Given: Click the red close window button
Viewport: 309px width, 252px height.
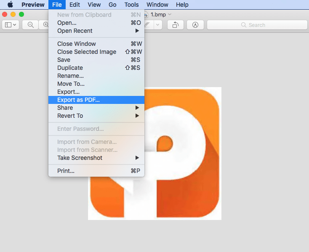Looking at the screenshot, I should coord(5,14).
